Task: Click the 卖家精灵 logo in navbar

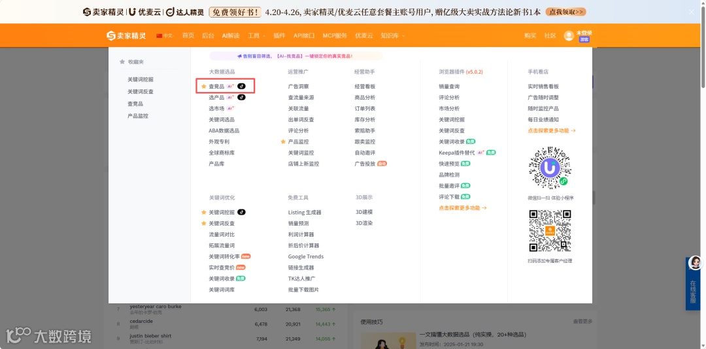Action: 126,35
